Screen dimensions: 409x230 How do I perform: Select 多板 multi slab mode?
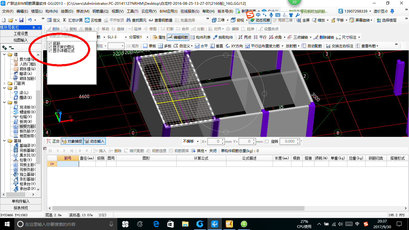(165, 46)
